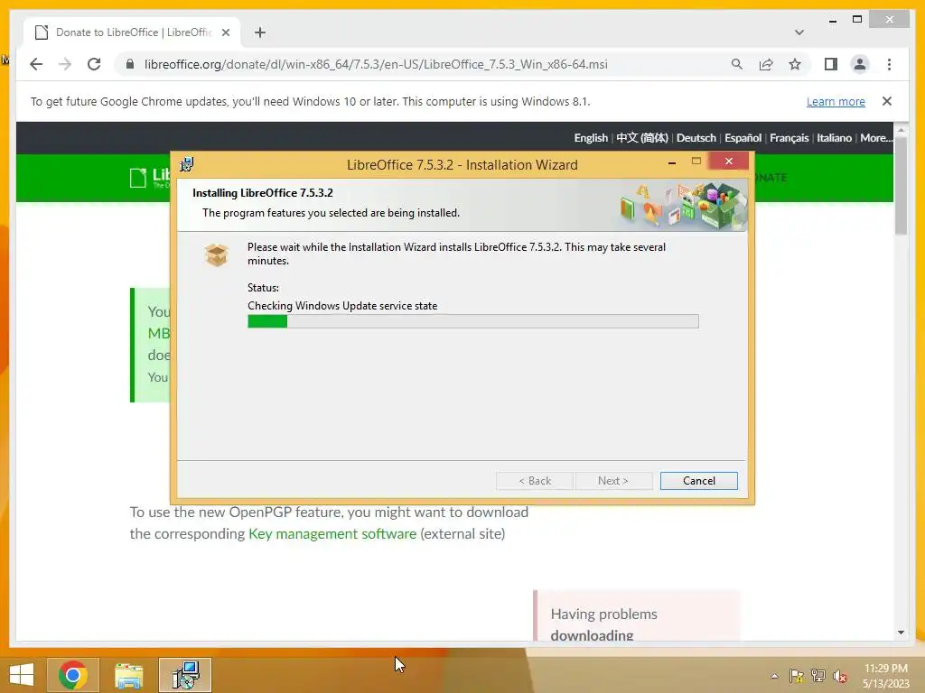Open the Windows Start button
The height and width of the screenshot is (693, 925).
click(22, 675)
